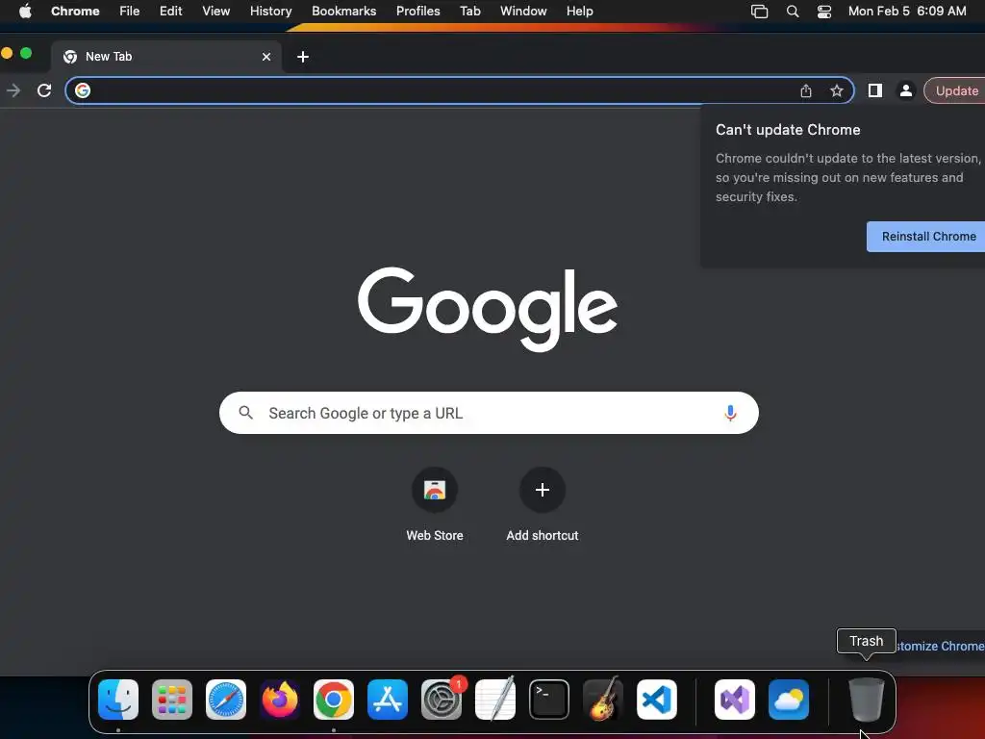Image resolution: width=985 pixels, height=739 pixels.
Task: Click Customize Chrome
Action: pos(940,646)
